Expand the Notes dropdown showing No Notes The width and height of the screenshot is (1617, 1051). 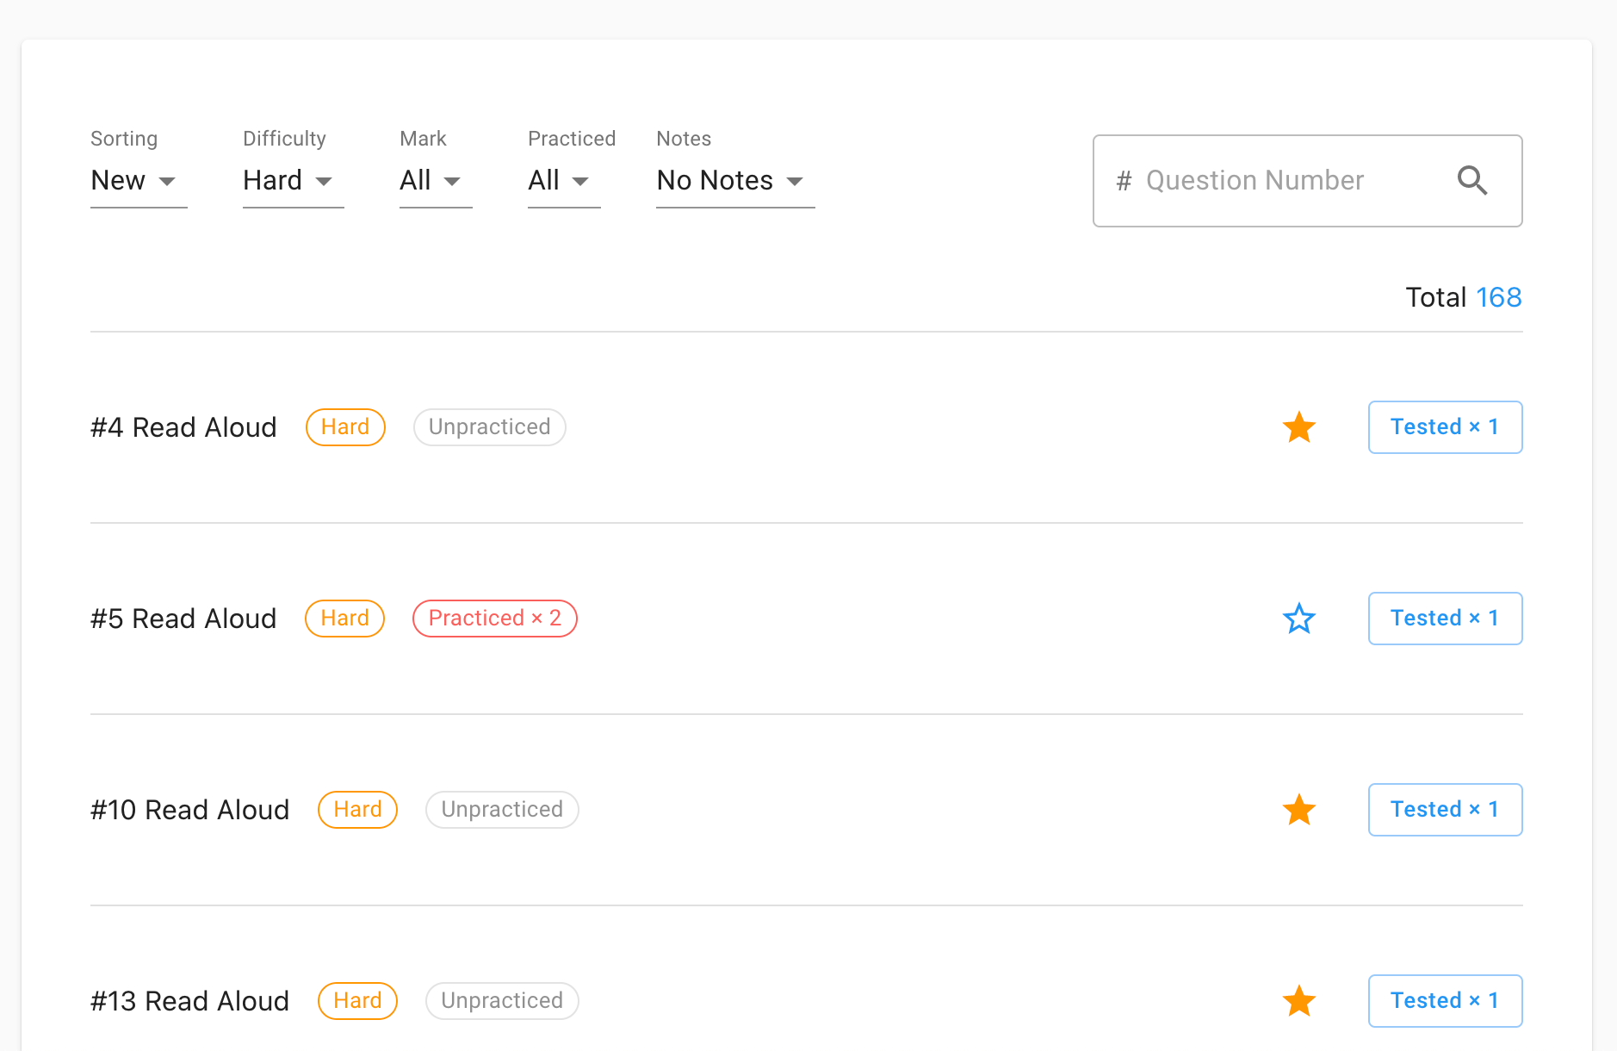[x=734, y=181]
